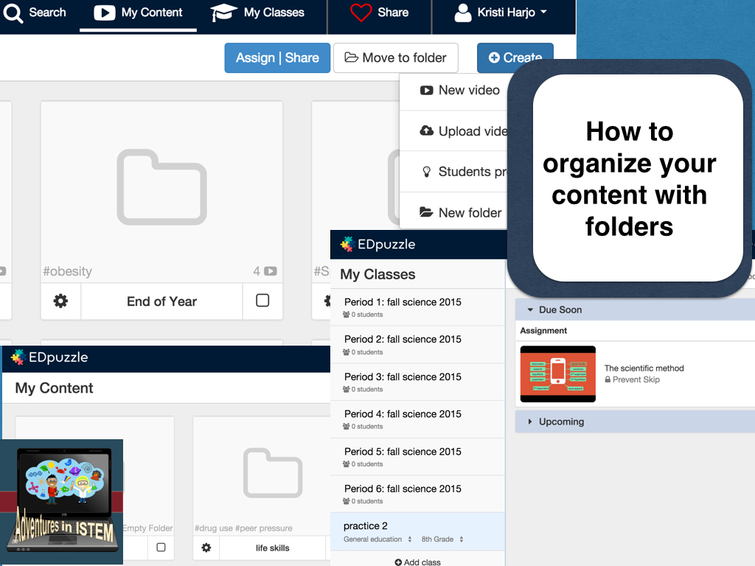Click the #obesity tag text
Image resolution: width=755 pixels, height=566 pixels.
[x=67, y=271]
